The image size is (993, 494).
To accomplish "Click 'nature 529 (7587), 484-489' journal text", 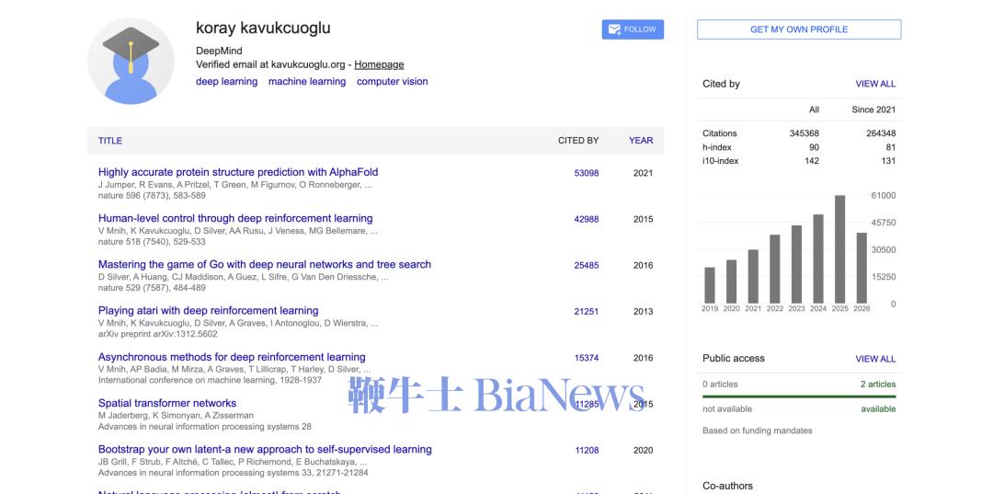I will pyautogui.click(x=152, y=288).
